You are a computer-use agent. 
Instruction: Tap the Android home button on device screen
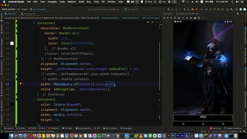[x=203, y=124]
